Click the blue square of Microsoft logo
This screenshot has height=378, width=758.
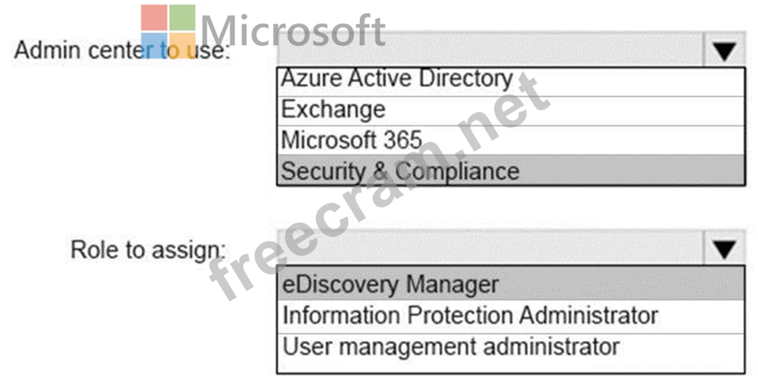click(154, 46)
